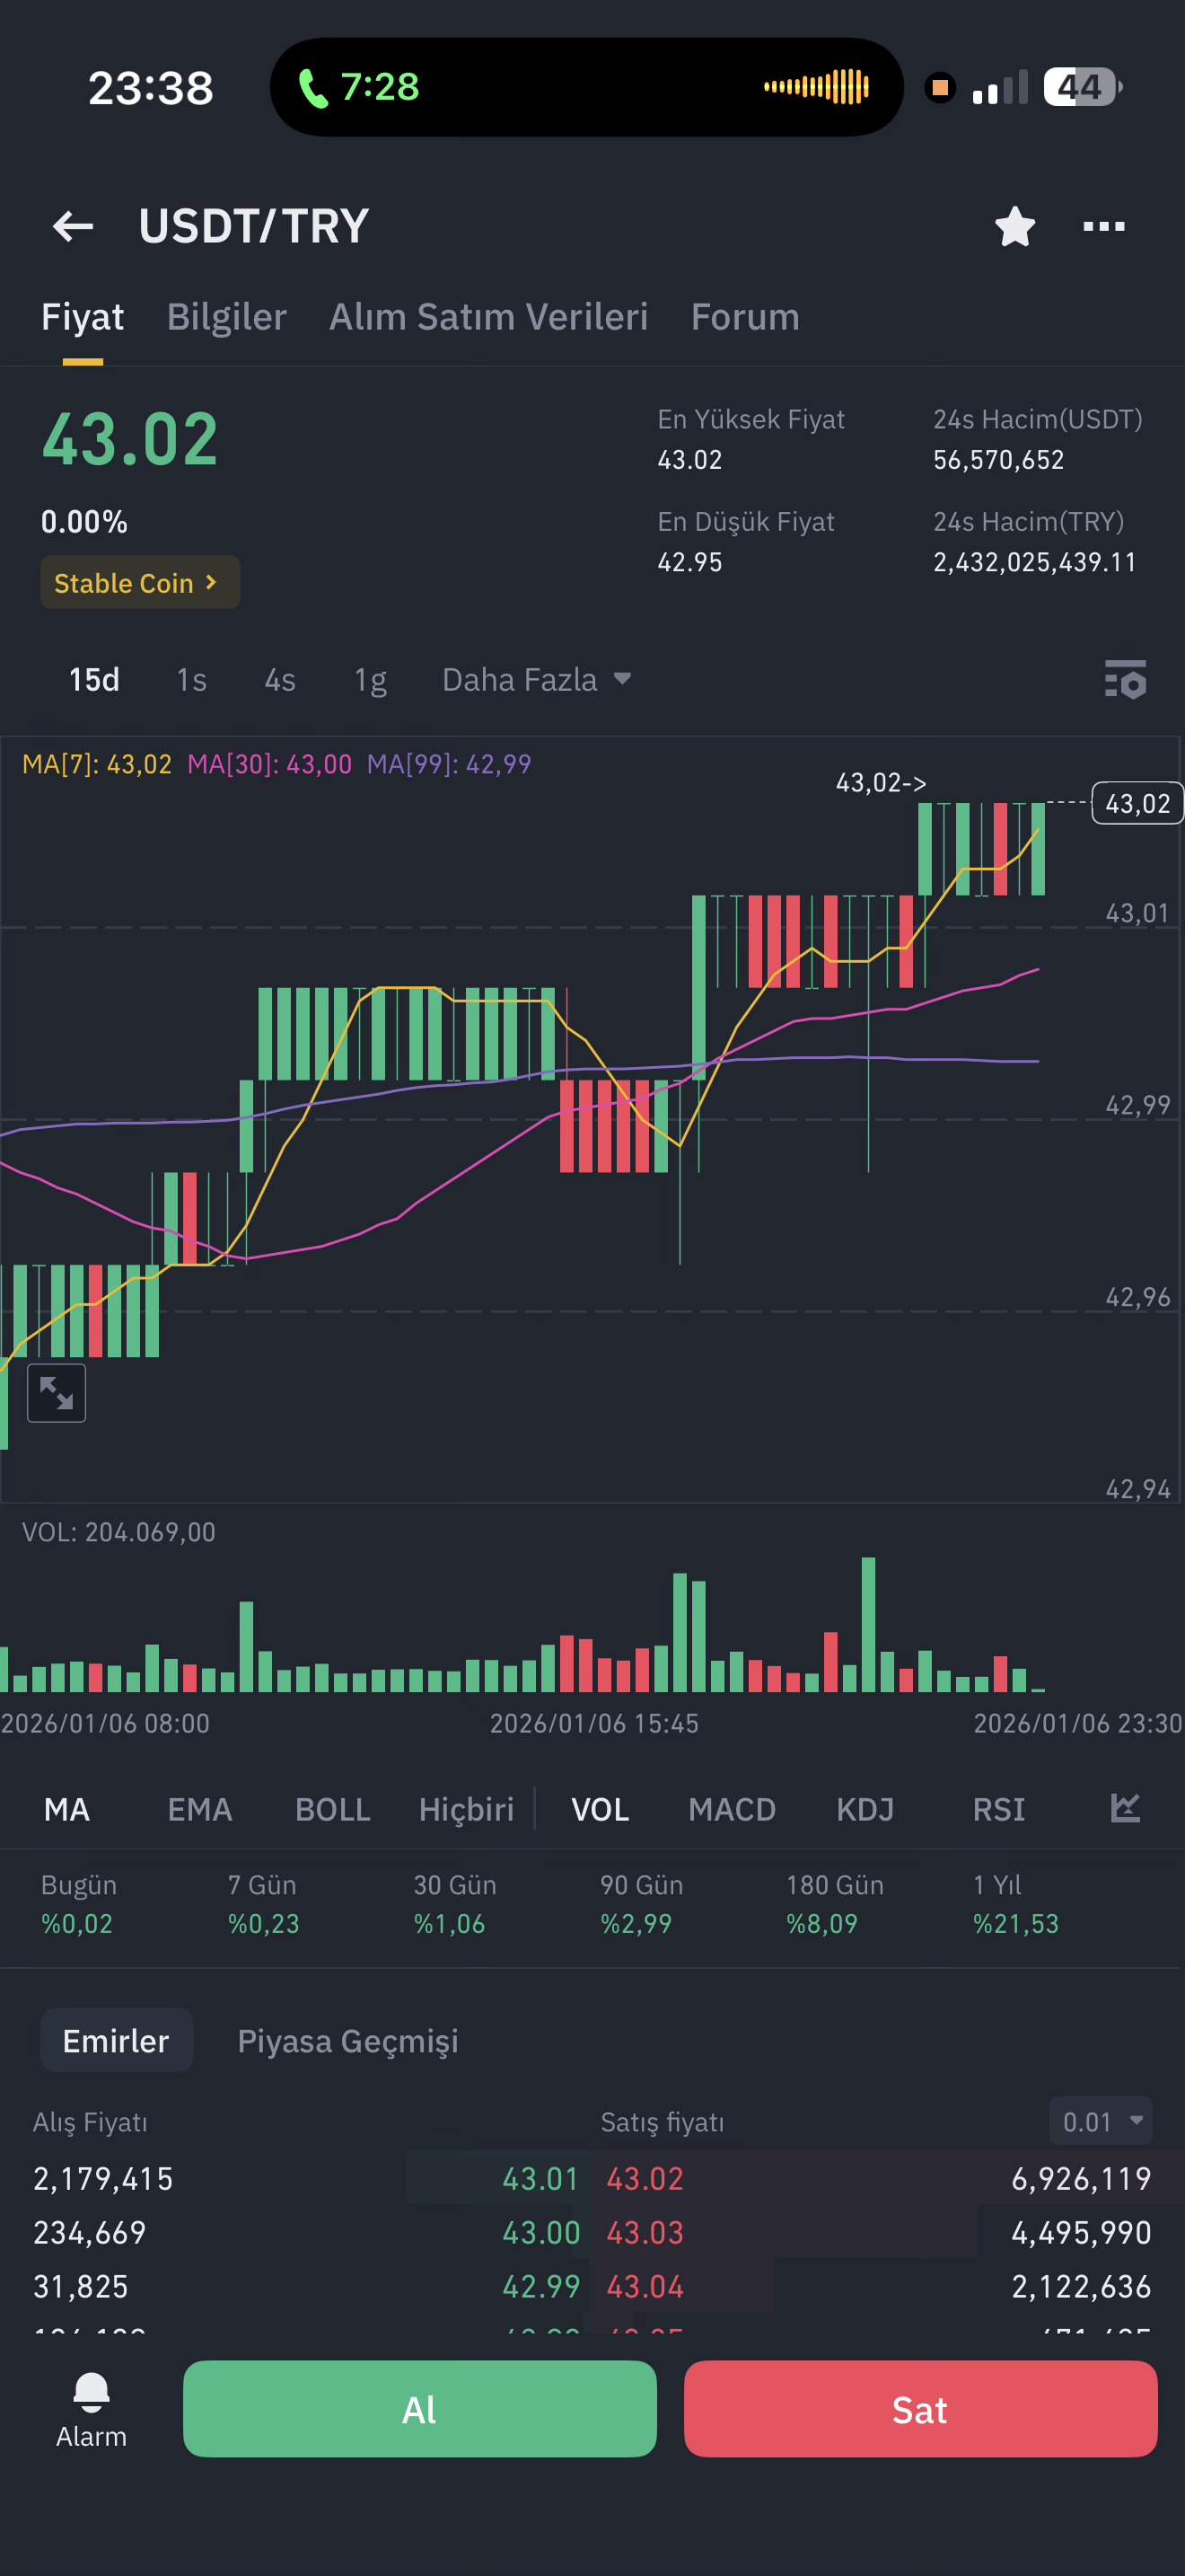This screenshot has width=1185, height=2576.
Task: Tap the green Al buy button
Action: (x=419, y=2409)
